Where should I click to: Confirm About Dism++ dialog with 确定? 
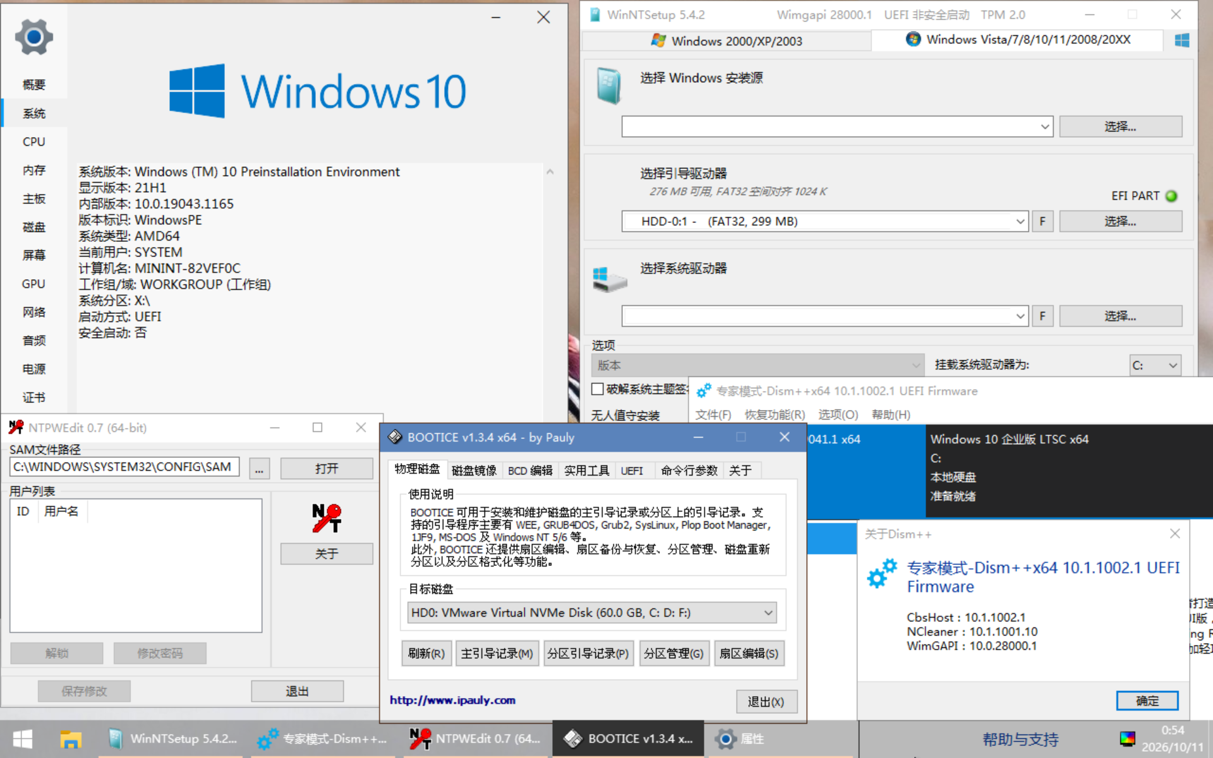point(1147,701)
